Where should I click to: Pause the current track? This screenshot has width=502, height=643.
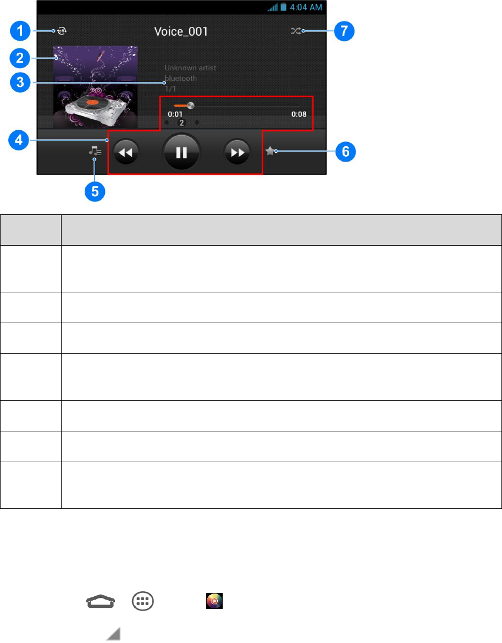[181, 152]
